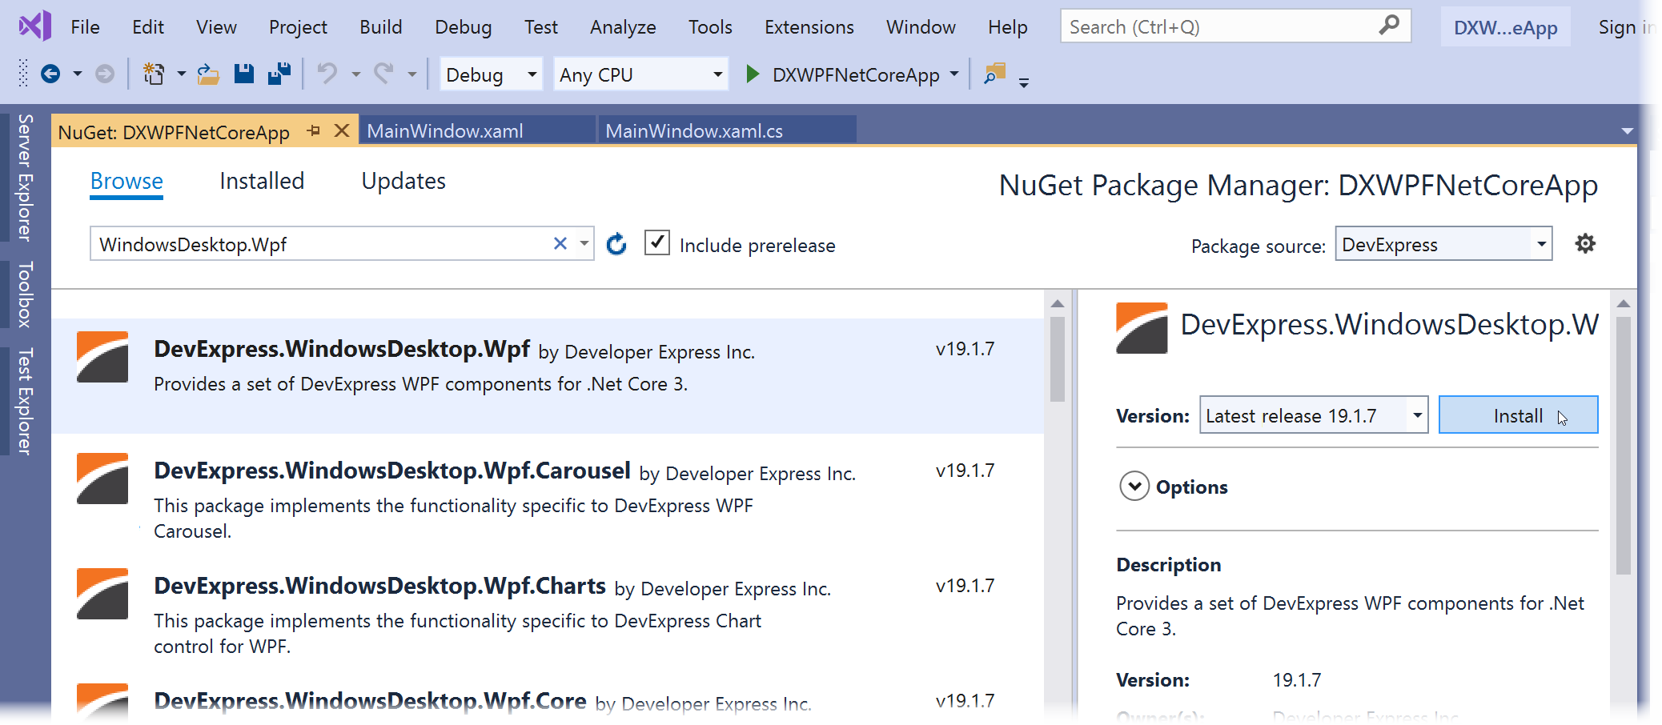The width and height of the screenshot is (1662, 725).
Task: Switch to the MainWindow.xaml tab
Action: [477, 130]
